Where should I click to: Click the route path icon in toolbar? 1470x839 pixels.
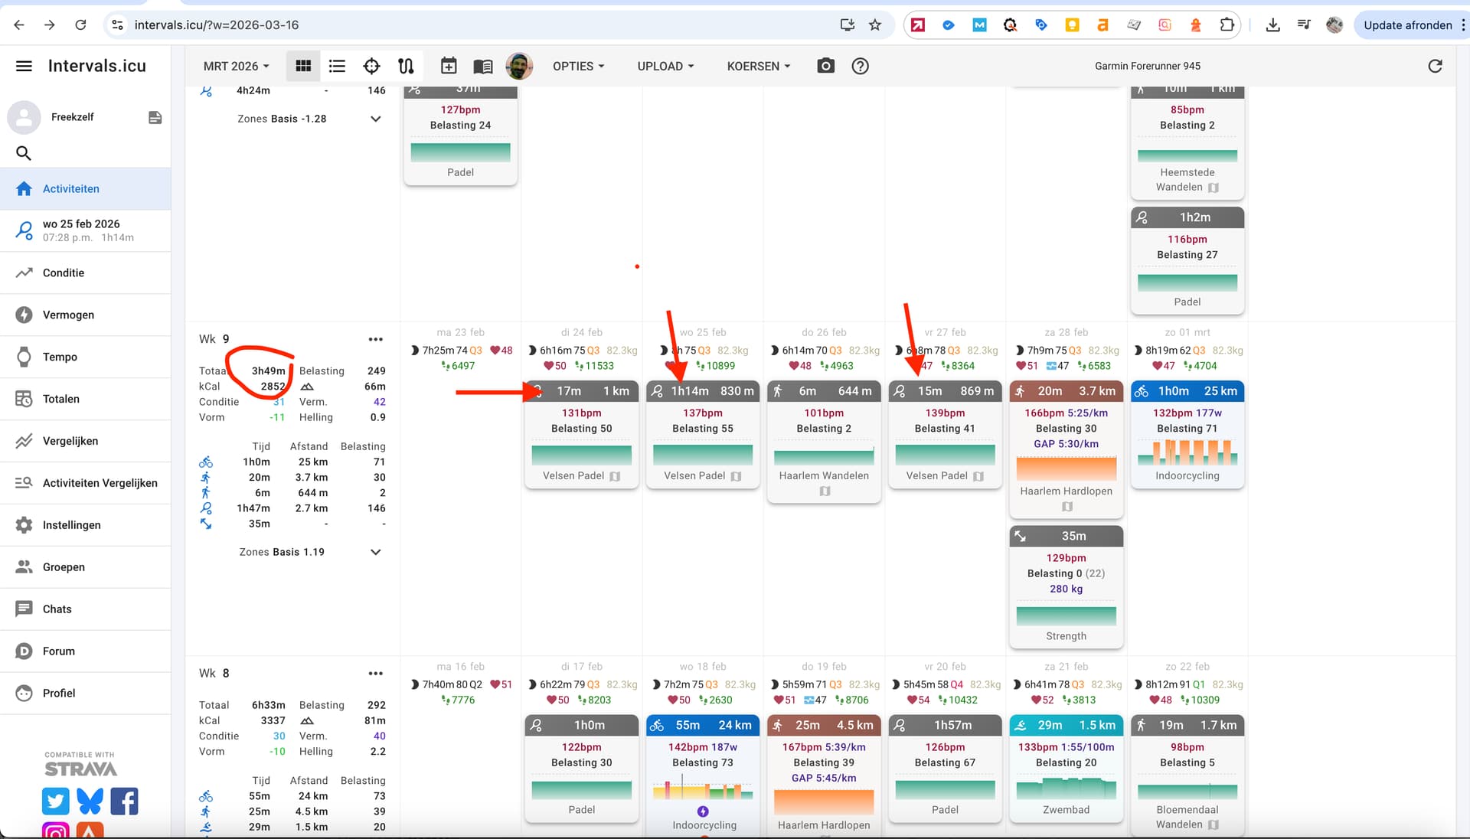click(406, 66)
